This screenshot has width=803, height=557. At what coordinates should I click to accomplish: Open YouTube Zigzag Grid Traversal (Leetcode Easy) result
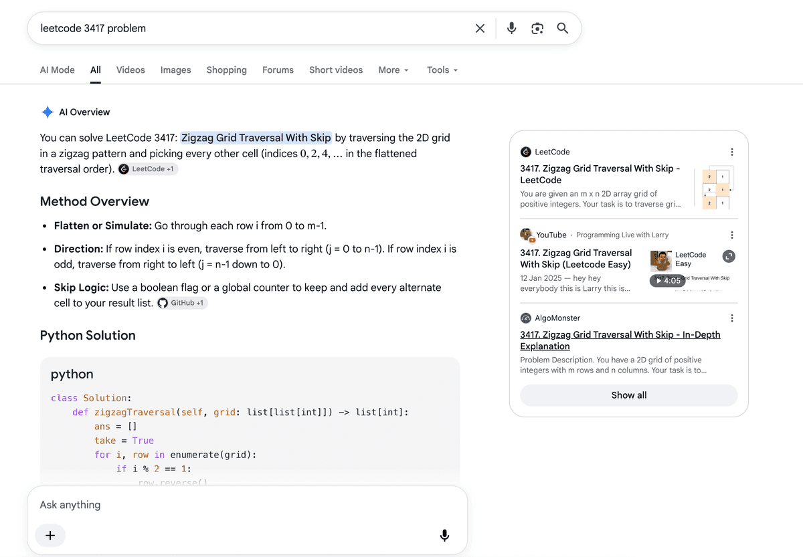(576, 258)
